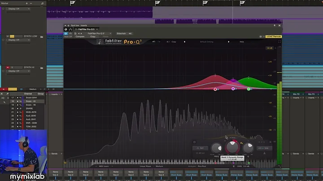Toggle A/B state in FabFilter
The width and height of the screenshot is (323, 181).
(x=168, y=42)
